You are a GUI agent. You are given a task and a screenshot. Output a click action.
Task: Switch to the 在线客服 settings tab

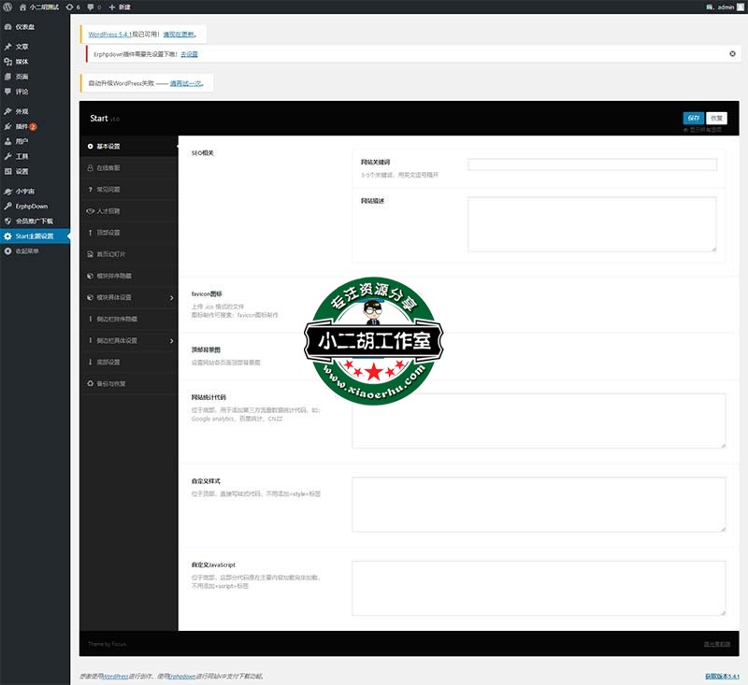[x=108, y=168]
